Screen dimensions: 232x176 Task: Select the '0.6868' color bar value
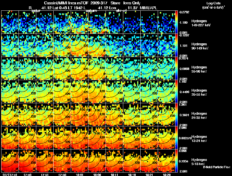click(184, 69)
